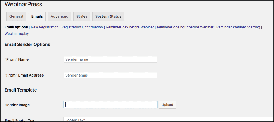Viewport: 274px width, 122px height.
Task: Switch to the General tab
Action: pos(16,16)
